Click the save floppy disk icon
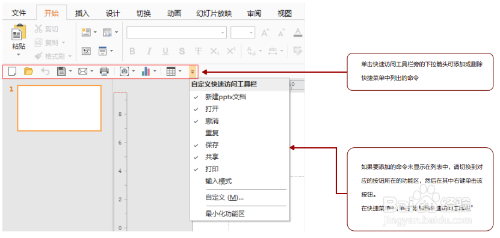 click(61, 72)
